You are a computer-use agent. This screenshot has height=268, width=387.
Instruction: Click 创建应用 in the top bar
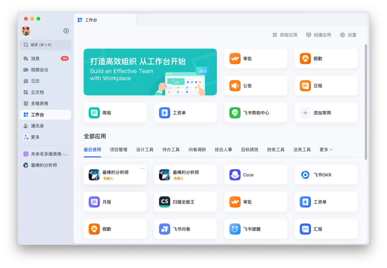[319, 35]
